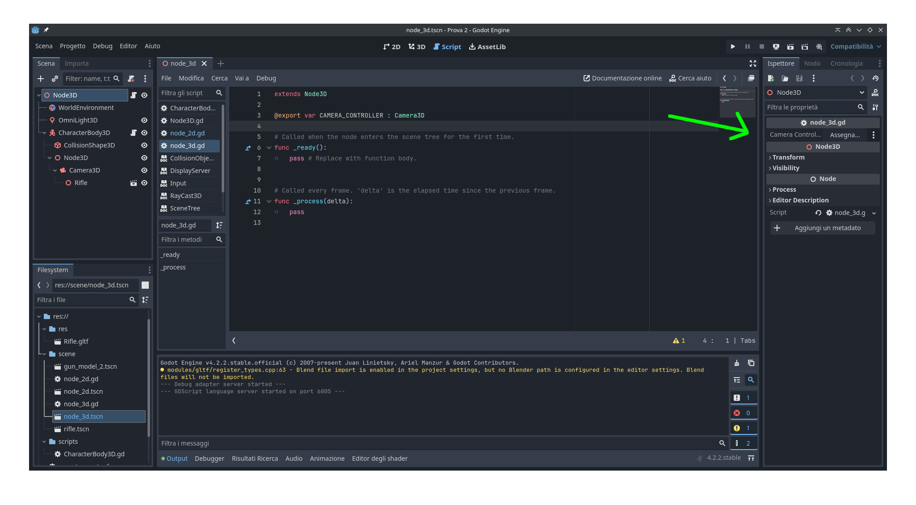The image size is (916, 505).
Task: Add a new child node with plus icon
Action: (x=41, y=79)
